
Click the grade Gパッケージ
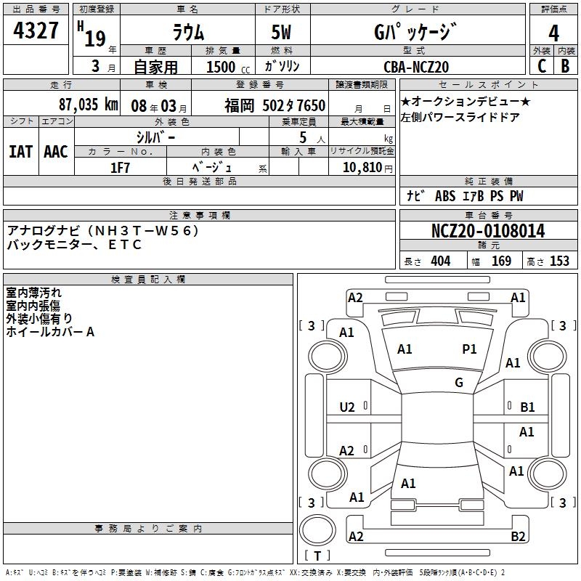(x=415, y=32)
